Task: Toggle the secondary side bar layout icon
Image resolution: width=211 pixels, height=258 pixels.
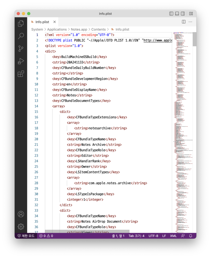Action: 183,14
